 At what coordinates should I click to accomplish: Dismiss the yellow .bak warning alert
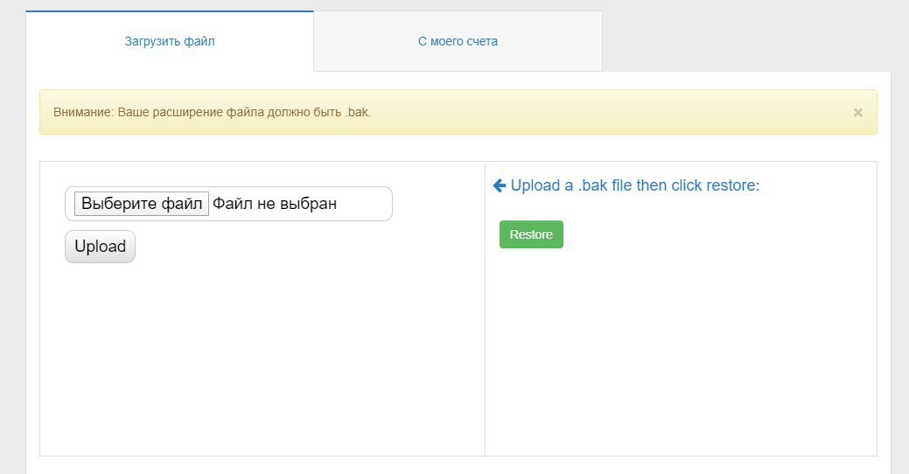tap(858, 113)
